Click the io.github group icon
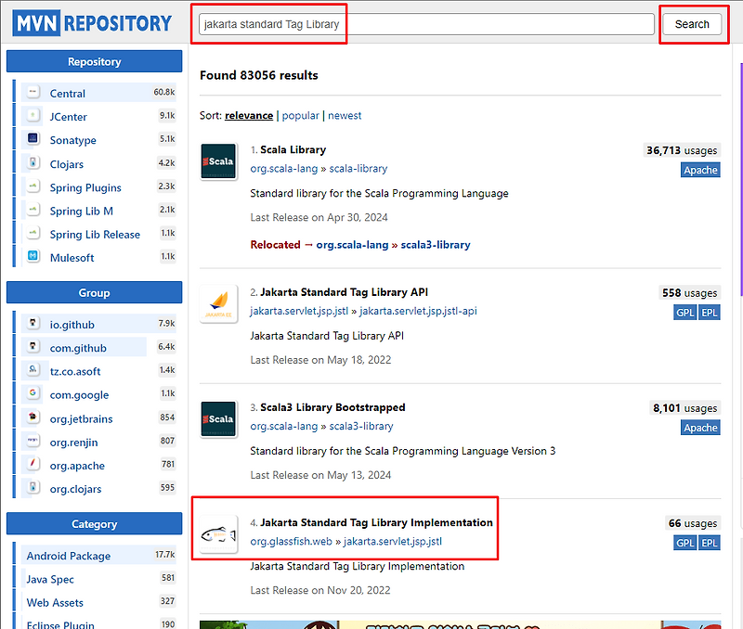The width and height of the screenshot is (743, 629). (x=33, y=323)
